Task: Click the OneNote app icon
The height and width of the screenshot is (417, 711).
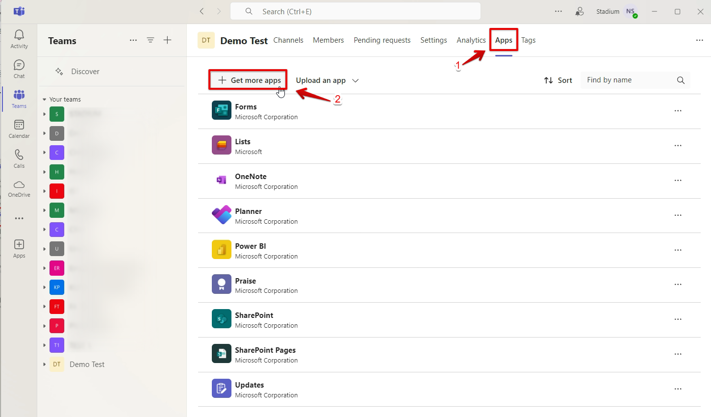Action: tap(222, 180)
